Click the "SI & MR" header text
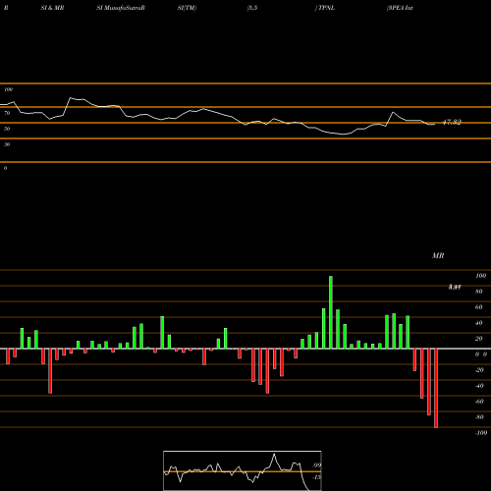 pos(52,8)
